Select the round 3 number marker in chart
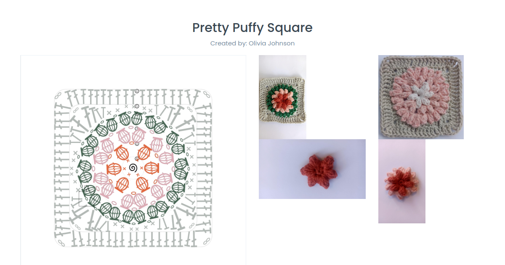 click(137, 128)
